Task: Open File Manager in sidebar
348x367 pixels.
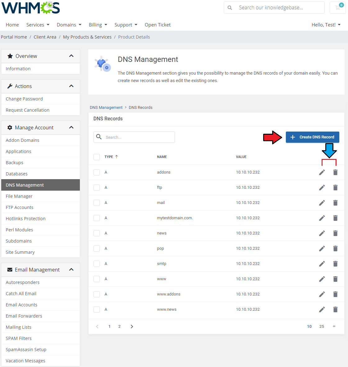Action: click(40, 196)
